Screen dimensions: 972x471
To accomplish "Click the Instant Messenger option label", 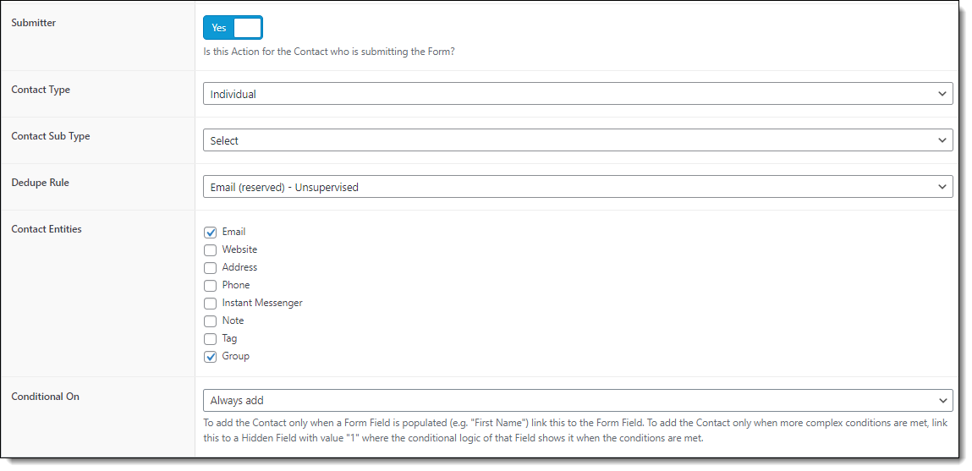I will pyautogui.click(x=262, y=303).
